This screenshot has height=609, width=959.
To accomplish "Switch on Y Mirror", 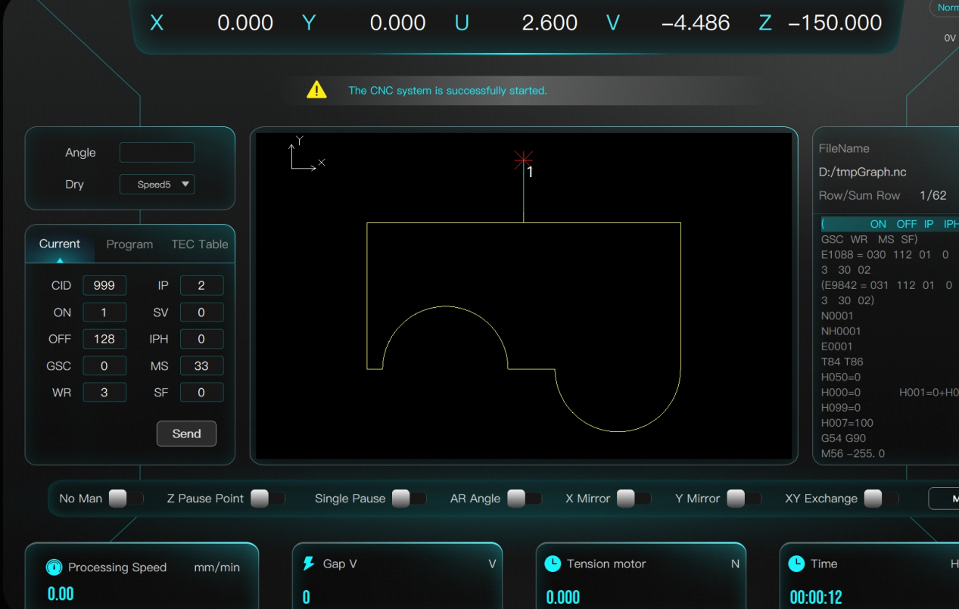I will tap(744, 499).
